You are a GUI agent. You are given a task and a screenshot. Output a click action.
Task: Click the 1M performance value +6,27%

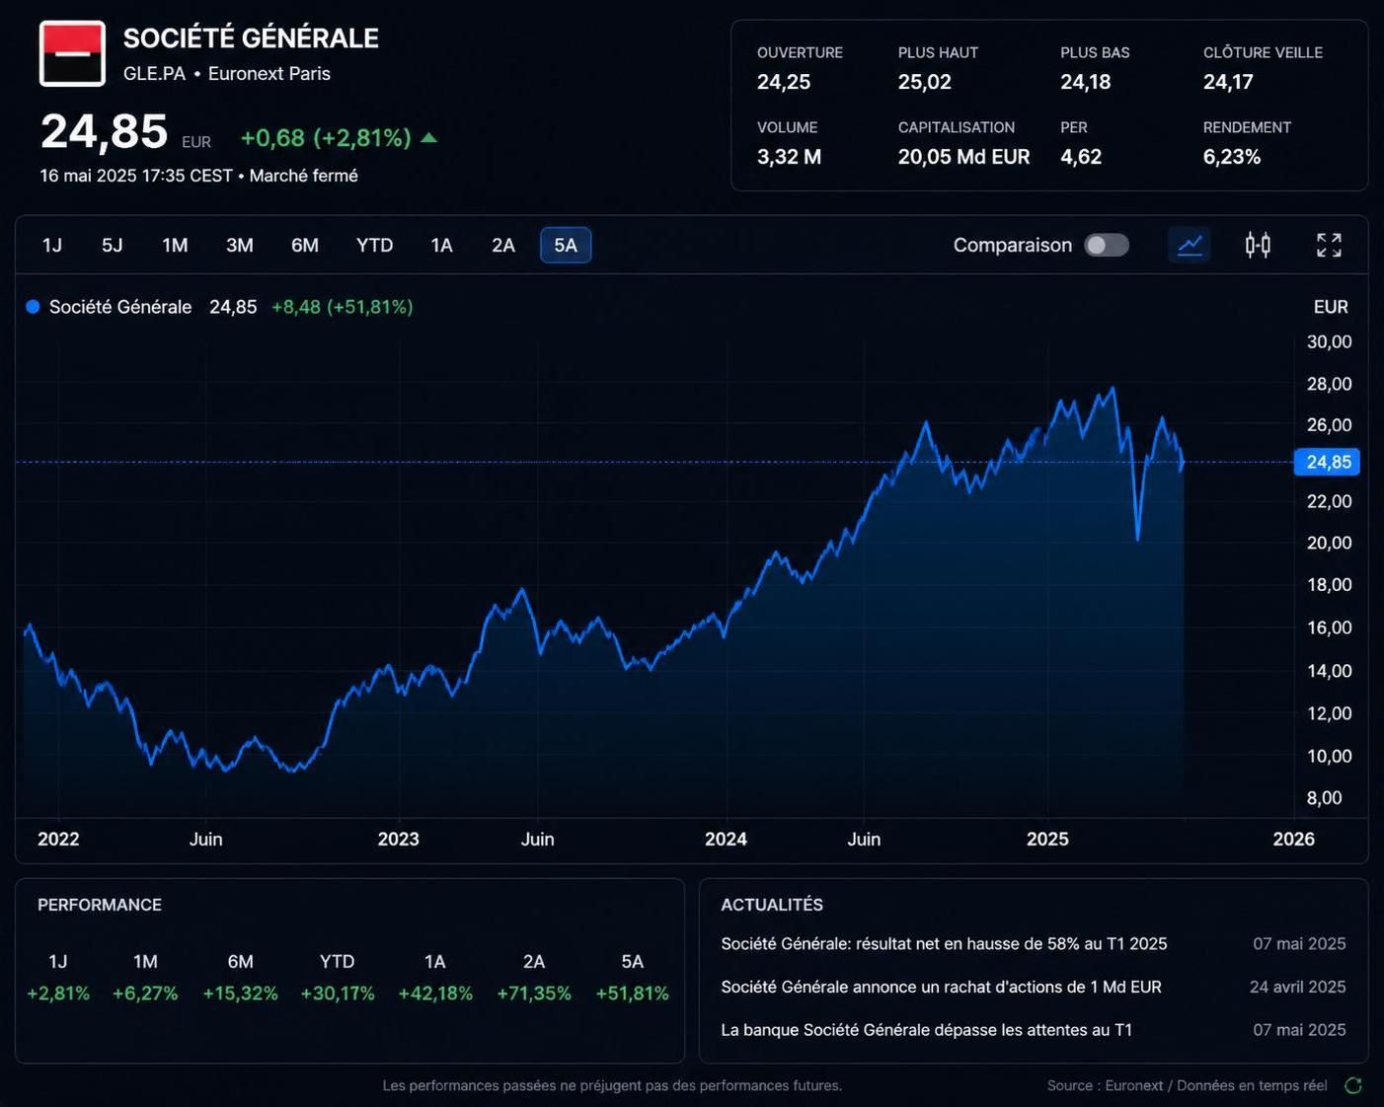pos(145,994)
